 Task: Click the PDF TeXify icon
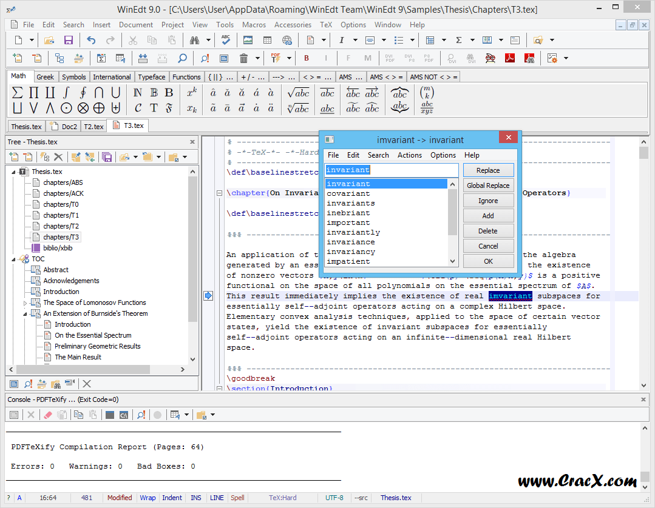tap(276, 58)
